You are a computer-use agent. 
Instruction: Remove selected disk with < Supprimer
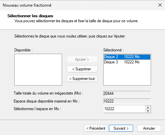pyautogui.click(x=82, y=69)
